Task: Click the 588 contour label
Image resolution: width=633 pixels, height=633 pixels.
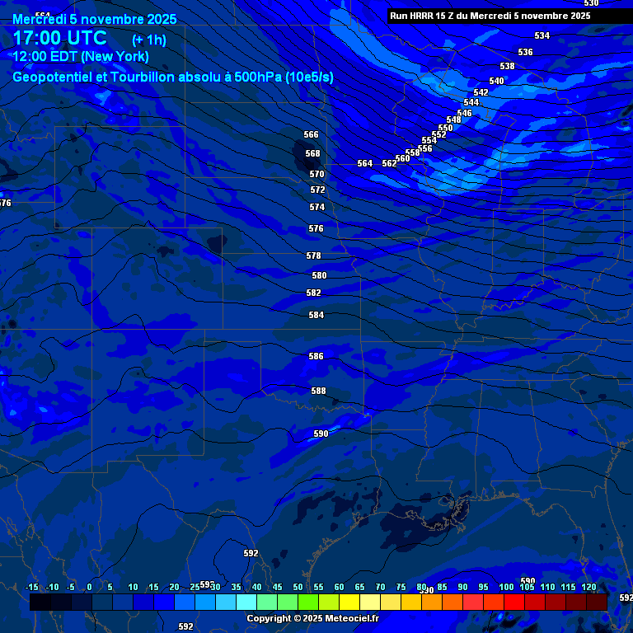Action: pyautogui.click(x=318, y=392)
